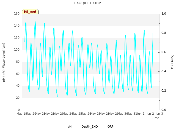Click the Jun 3 date label
This screenshot has width=176, height=132.
pyautogui.click(x=159, y=114)
